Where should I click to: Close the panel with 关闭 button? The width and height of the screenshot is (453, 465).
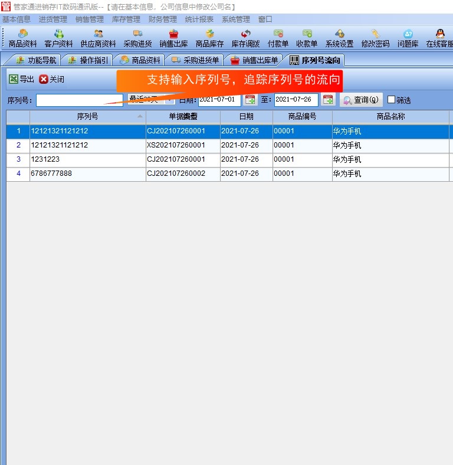[x=52, y=79]
